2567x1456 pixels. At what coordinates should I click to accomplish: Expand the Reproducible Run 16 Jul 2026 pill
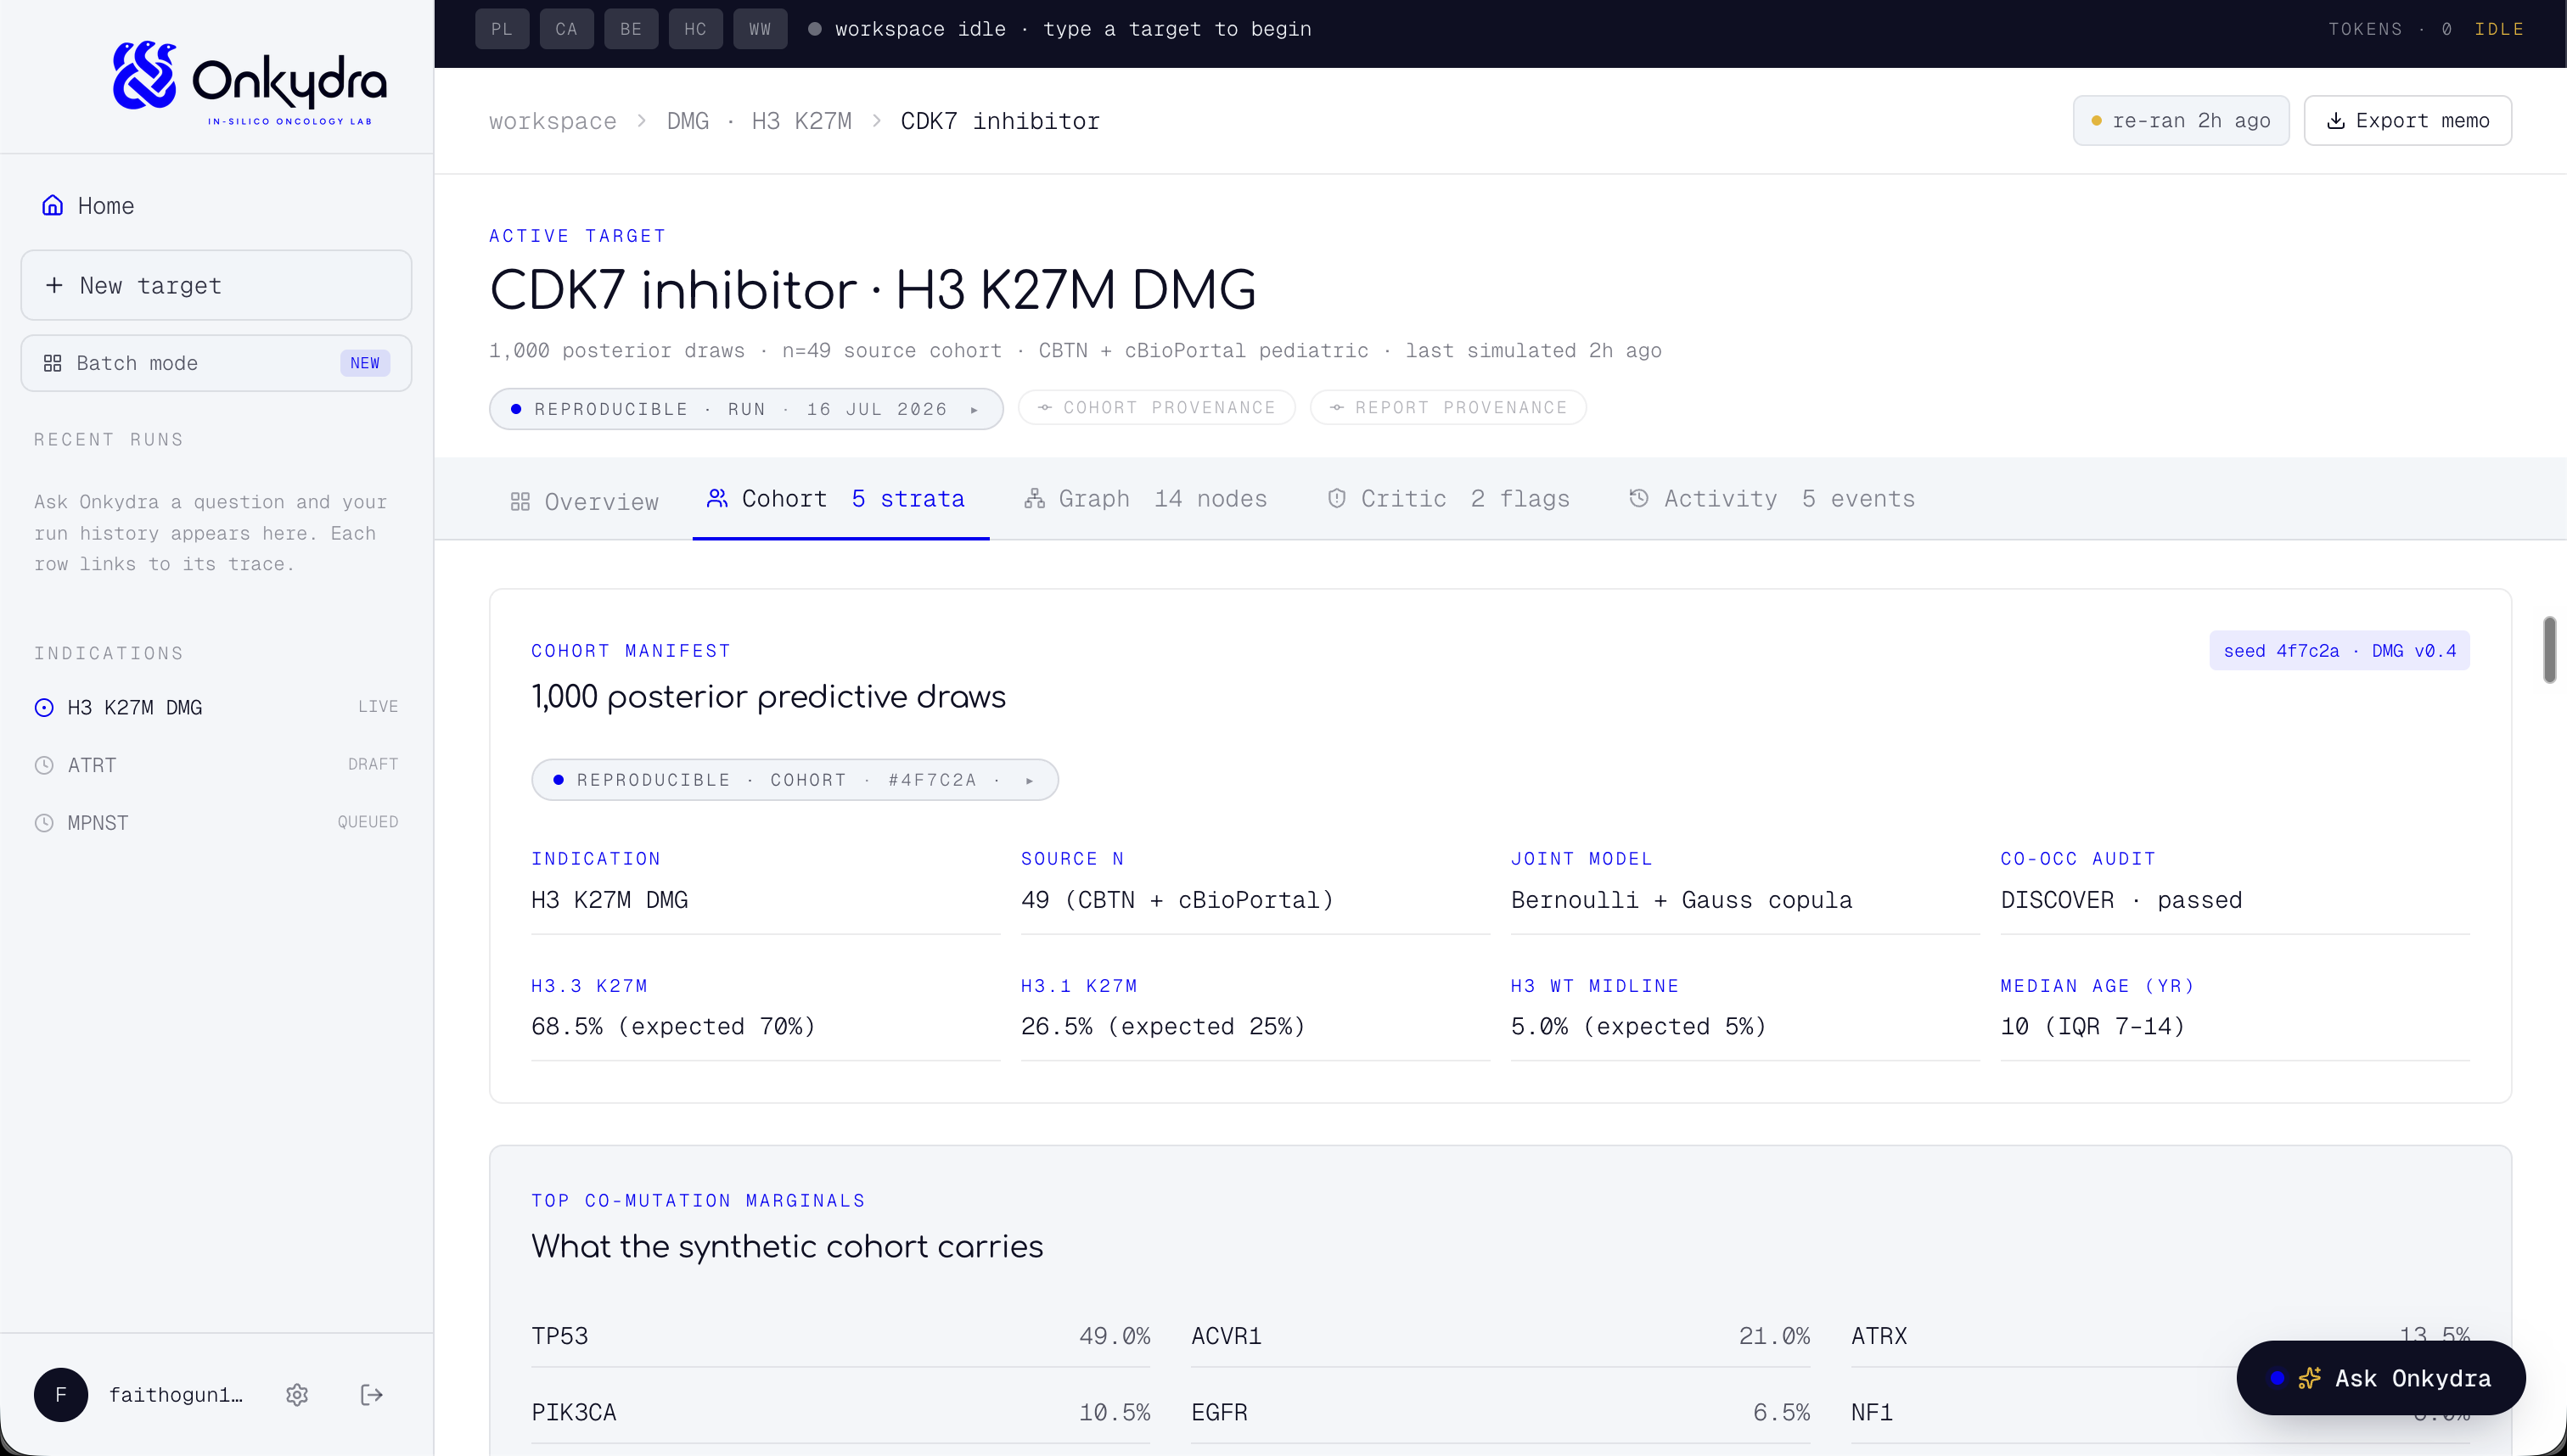(x=746, y=409)
